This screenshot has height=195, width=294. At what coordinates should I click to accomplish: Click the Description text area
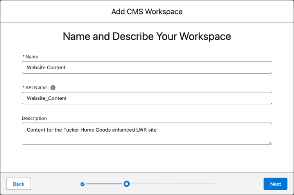click(x=147, y=134)
